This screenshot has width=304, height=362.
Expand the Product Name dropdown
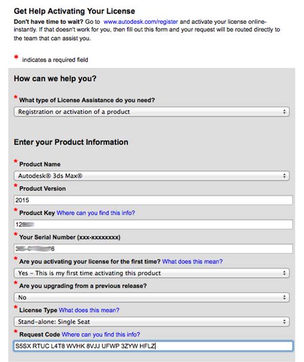point(151,176)
